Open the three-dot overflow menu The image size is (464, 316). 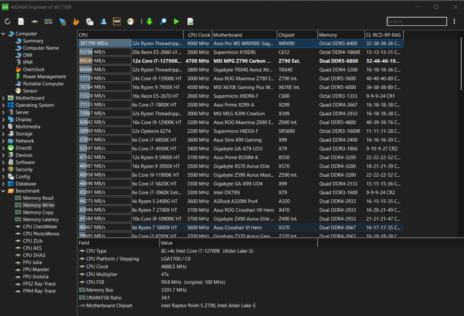click(x=454, y=21)
